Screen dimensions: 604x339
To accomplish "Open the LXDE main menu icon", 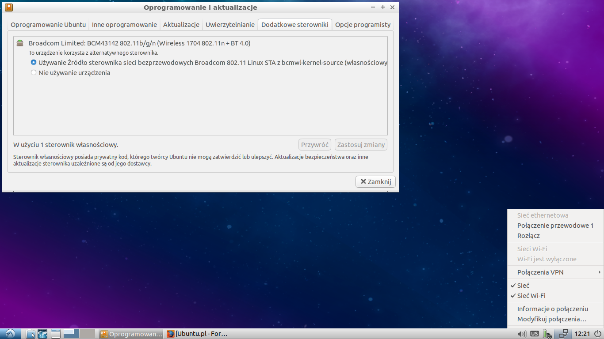I will (10, 334).
